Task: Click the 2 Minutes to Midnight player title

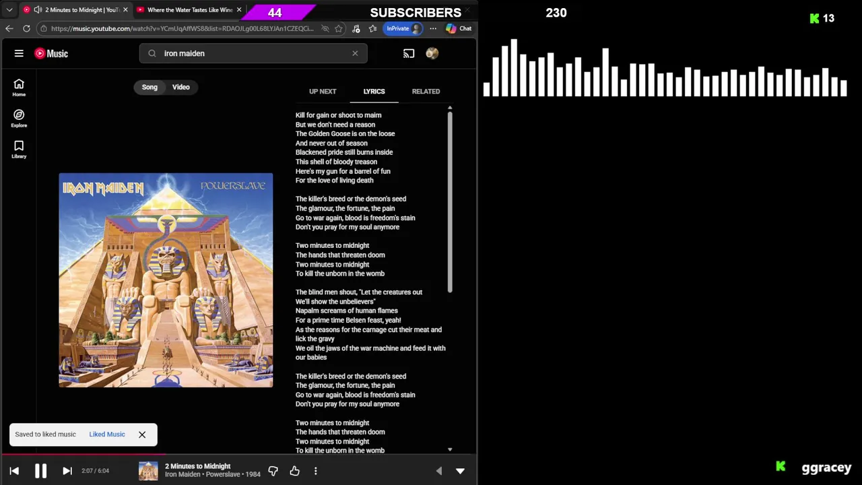Action: 197,466
